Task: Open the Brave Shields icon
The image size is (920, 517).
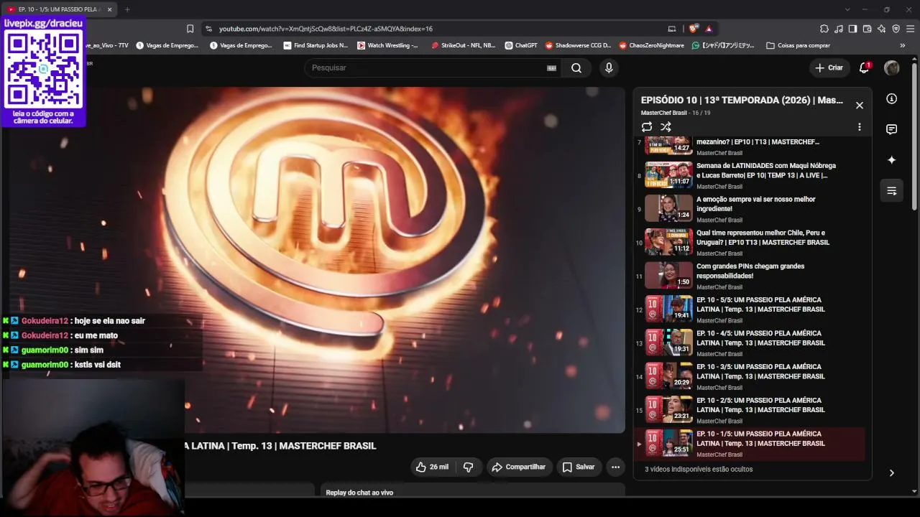Action: (693, 29)
